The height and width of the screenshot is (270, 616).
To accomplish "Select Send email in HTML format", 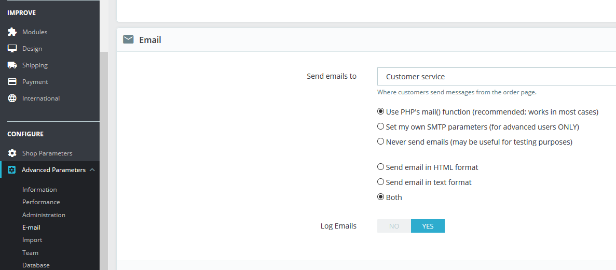I will [x=381, y=167].
